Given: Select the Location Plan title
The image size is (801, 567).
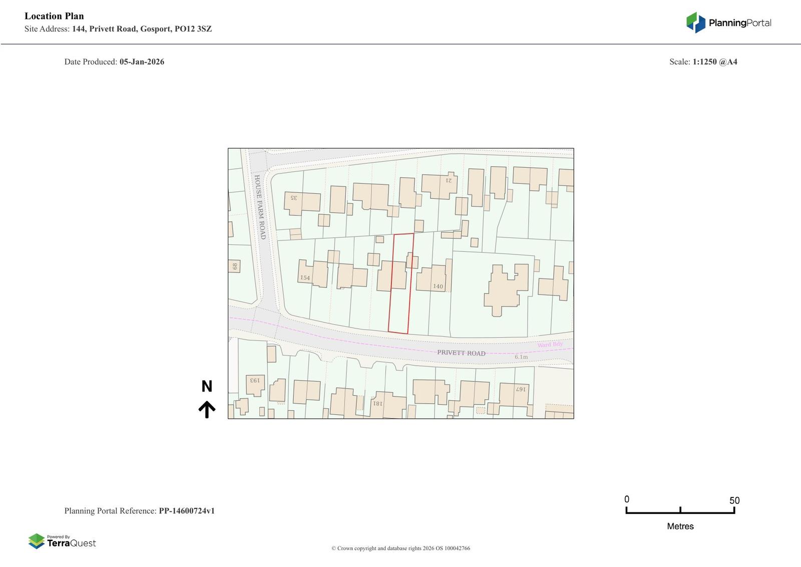Looking at the screenshot, I should tap(54, 16).
